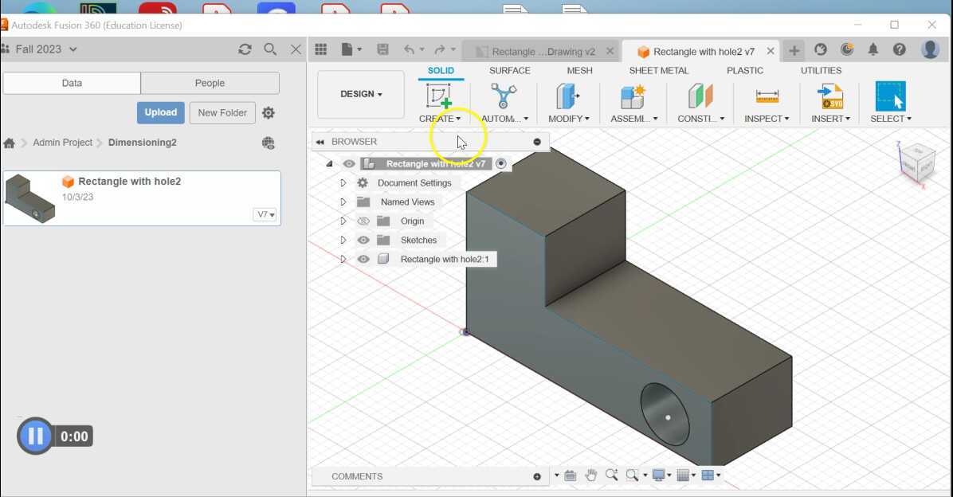Screen dimensions: 953x497
Task: Click the New Folder button
Action: click(x=222, y=112)
